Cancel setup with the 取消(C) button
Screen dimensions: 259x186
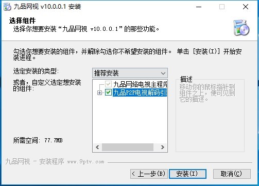pyautogui.click(x=232, y=174)
